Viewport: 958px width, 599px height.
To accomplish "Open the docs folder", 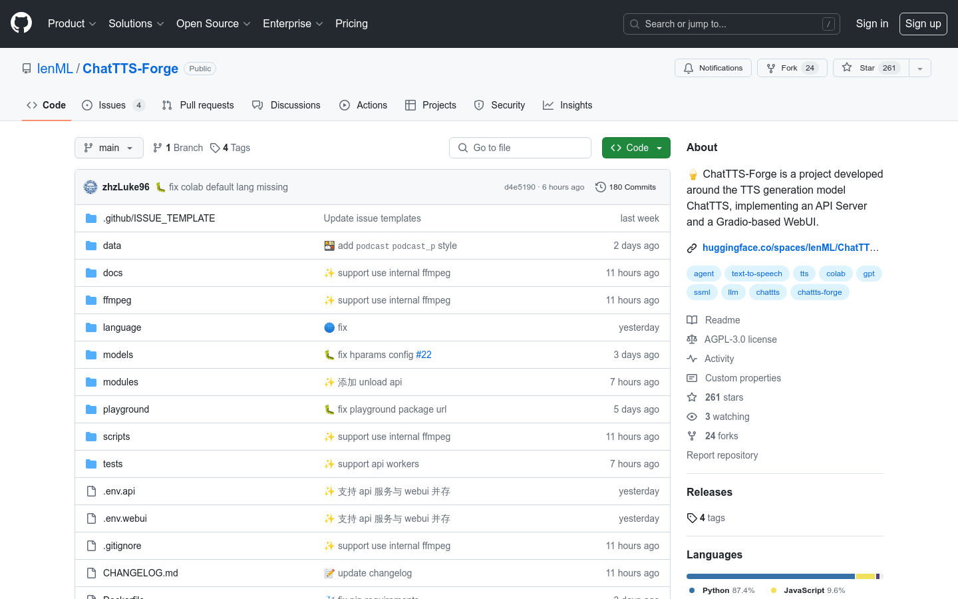I will coord(112,273).
